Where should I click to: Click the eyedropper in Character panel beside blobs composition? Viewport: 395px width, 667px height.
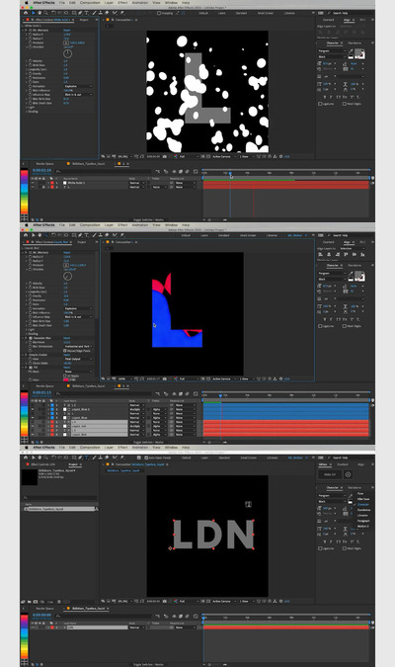pyautogui.click(x=351, y=52)
